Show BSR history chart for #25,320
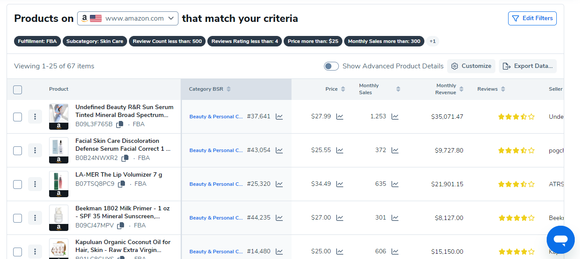580x259 pixels. click(279, 184)
